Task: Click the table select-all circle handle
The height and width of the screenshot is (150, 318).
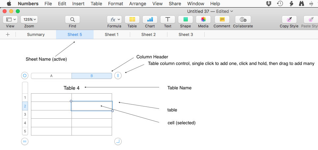Action: pyautogui.click(x=25, y=76)
